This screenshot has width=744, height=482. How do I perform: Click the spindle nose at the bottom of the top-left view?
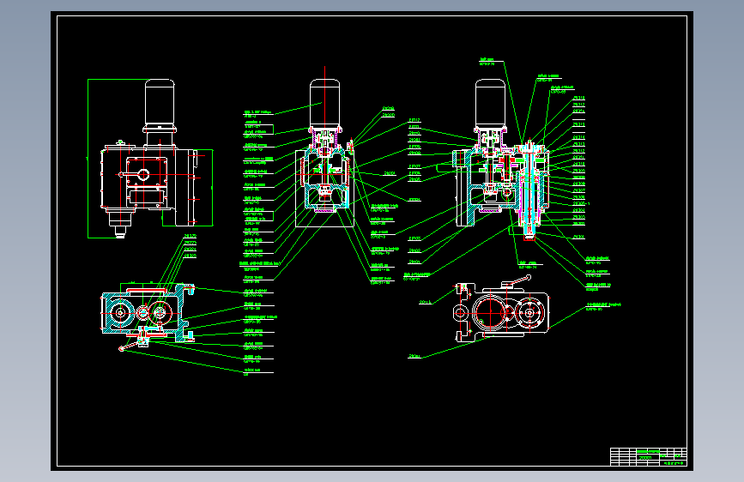point(120,232)
